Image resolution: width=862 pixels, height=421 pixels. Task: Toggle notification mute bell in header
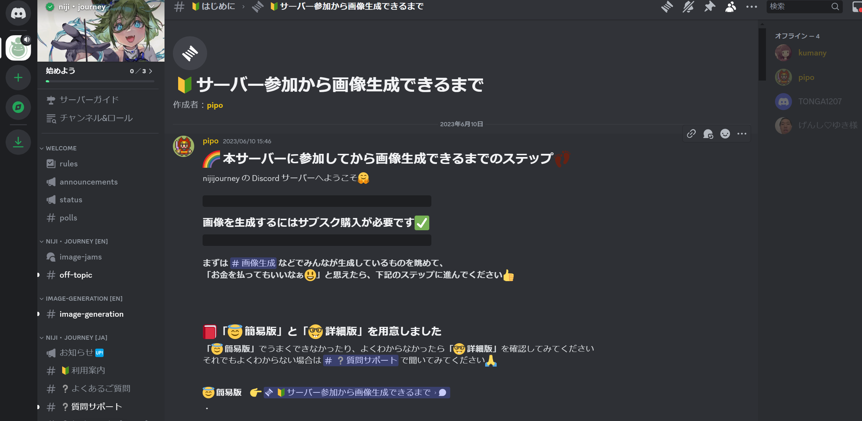[x=688, y=7]
